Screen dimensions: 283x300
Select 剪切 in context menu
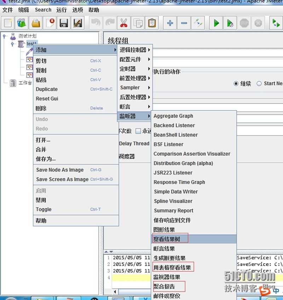(x=76, y=61)
